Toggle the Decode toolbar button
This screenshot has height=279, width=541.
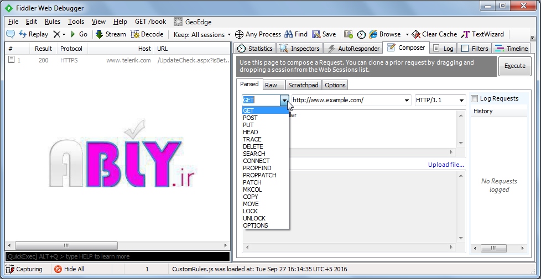click(147, 34)
